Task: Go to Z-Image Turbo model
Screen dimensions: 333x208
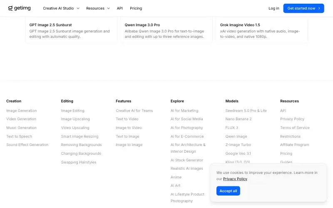Action: (x=238, y=145)
